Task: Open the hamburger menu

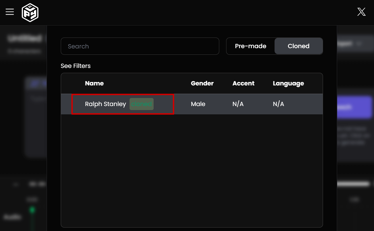Action: tap(10, 12)
